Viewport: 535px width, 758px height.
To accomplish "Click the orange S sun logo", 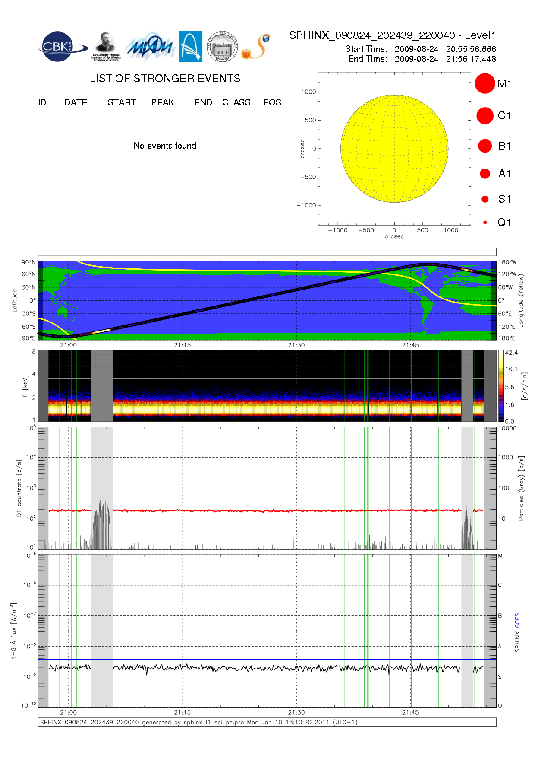I will [x=256, y=47].
